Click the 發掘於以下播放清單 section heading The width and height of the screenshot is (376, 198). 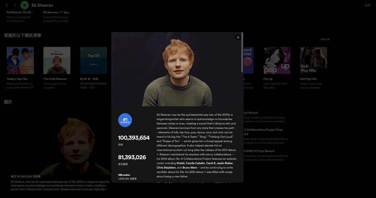(23, 35)
